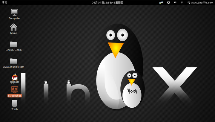Viewport: 215px width, 122px height.
Task: Open the Computer desktop icon
Action: coord(15,12)
